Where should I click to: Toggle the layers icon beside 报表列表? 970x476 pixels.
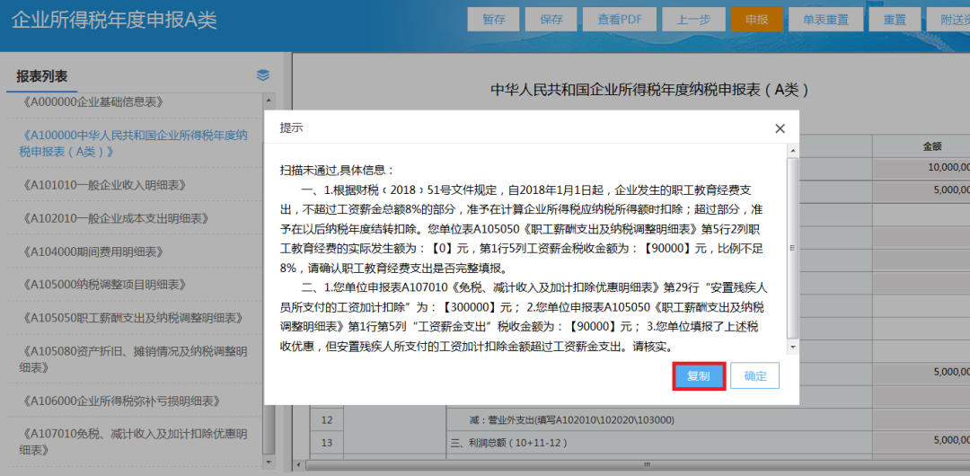point(263,75)
